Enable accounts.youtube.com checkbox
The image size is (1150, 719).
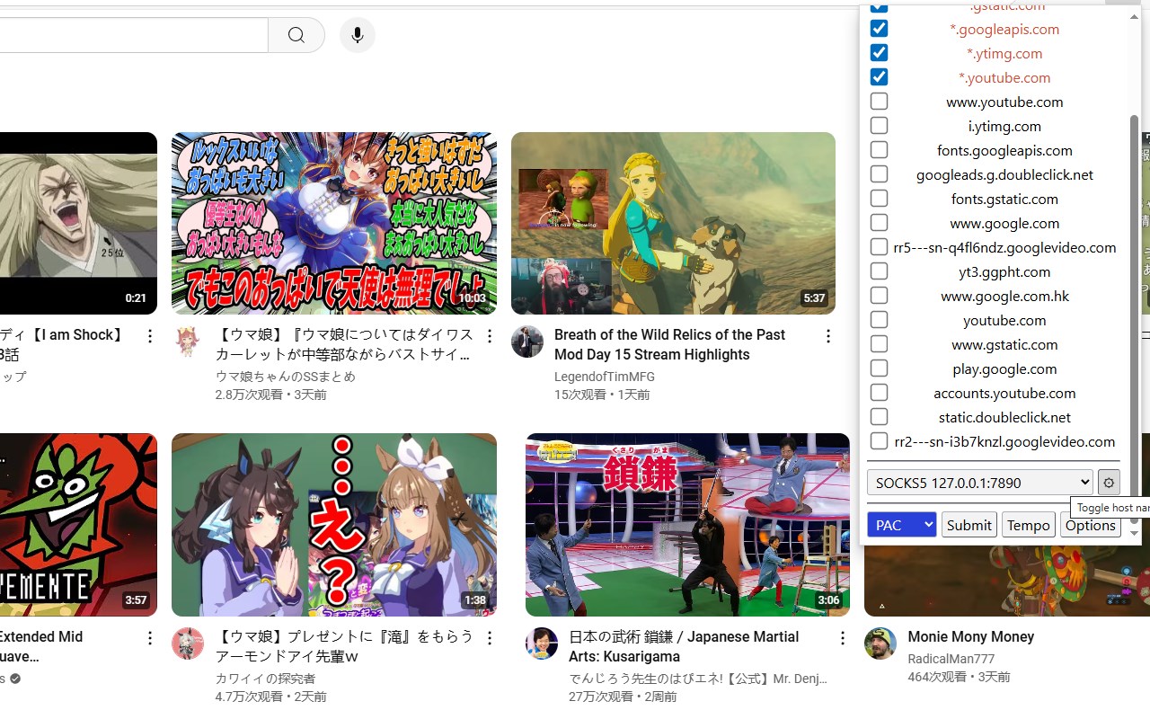879,393
